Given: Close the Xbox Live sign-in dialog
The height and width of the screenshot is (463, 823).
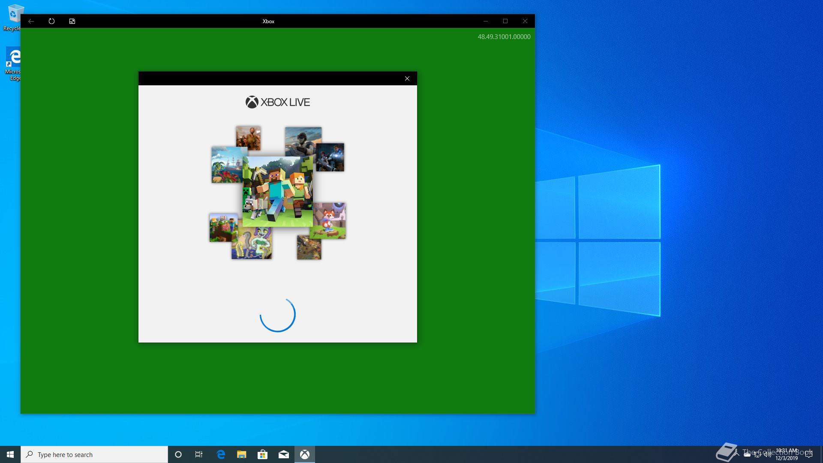Looking at the screenshot, I should 407,78.
